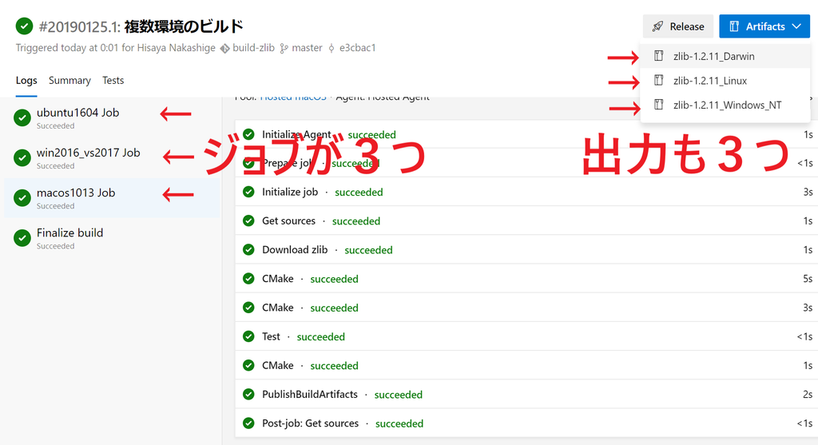Viewport: 818px width, 445px height.
Task: Click the green build success icon beside the title
Action: tap(24, 26)
